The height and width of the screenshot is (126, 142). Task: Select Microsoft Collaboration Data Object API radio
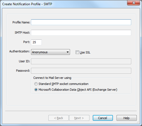[36, 90]
